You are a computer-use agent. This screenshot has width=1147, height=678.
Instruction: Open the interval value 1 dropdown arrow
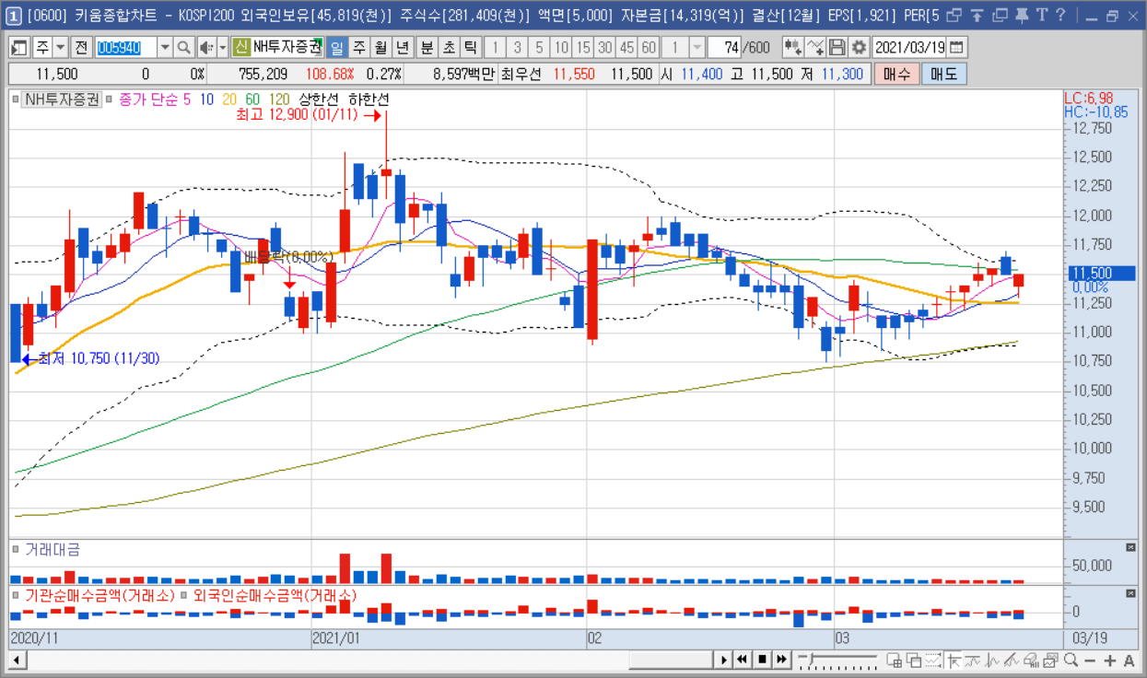coord(696,47)
